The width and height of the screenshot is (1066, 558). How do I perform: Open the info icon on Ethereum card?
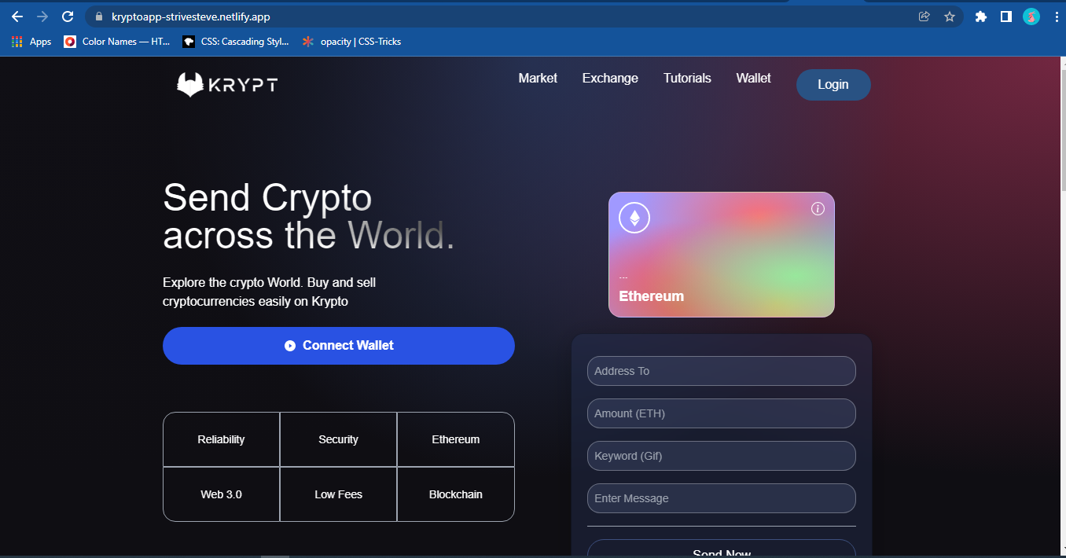[x=818, y=208]
